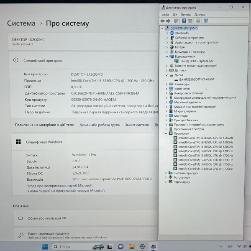Open Умови ліцензії на програмний продукт Microsoft
Image resolution: width=251 pixels, height=251 pixels.
click(66, 191)
